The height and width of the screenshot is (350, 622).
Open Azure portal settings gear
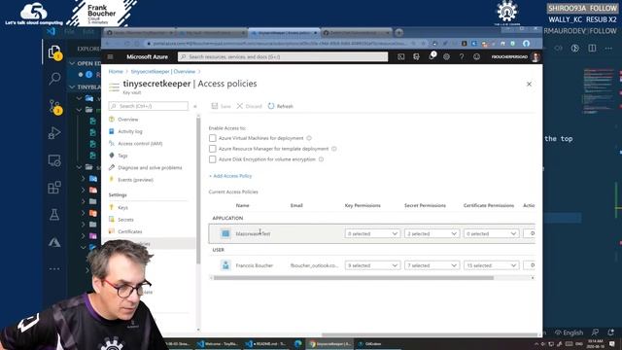click(446, 56)
